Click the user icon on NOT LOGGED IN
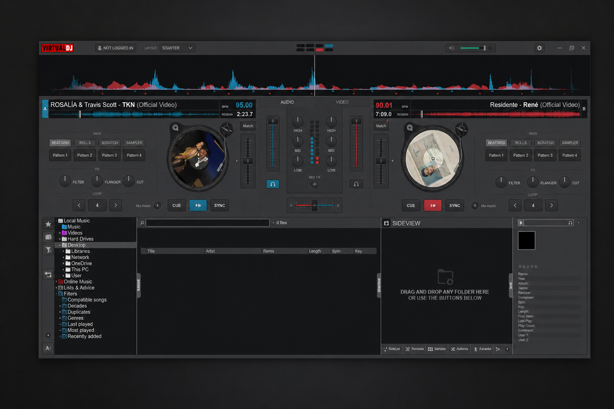 click(100, 48)
